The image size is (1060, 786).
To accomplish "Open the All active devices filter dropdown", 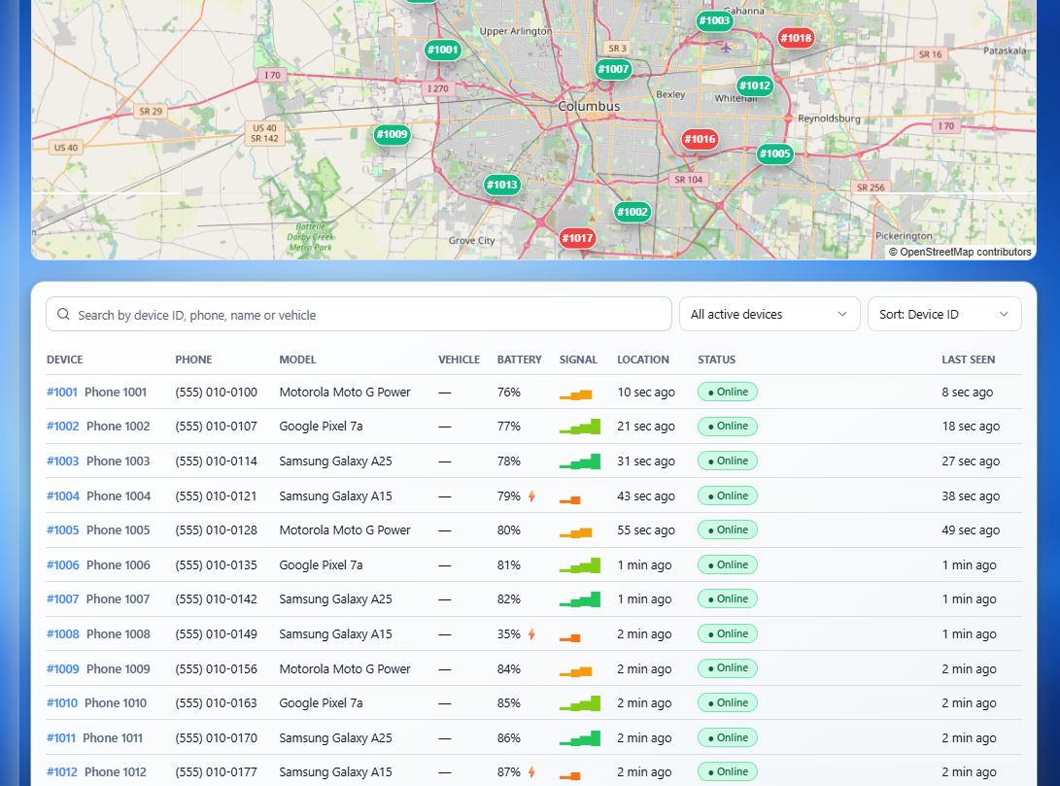I will [769, 314].
